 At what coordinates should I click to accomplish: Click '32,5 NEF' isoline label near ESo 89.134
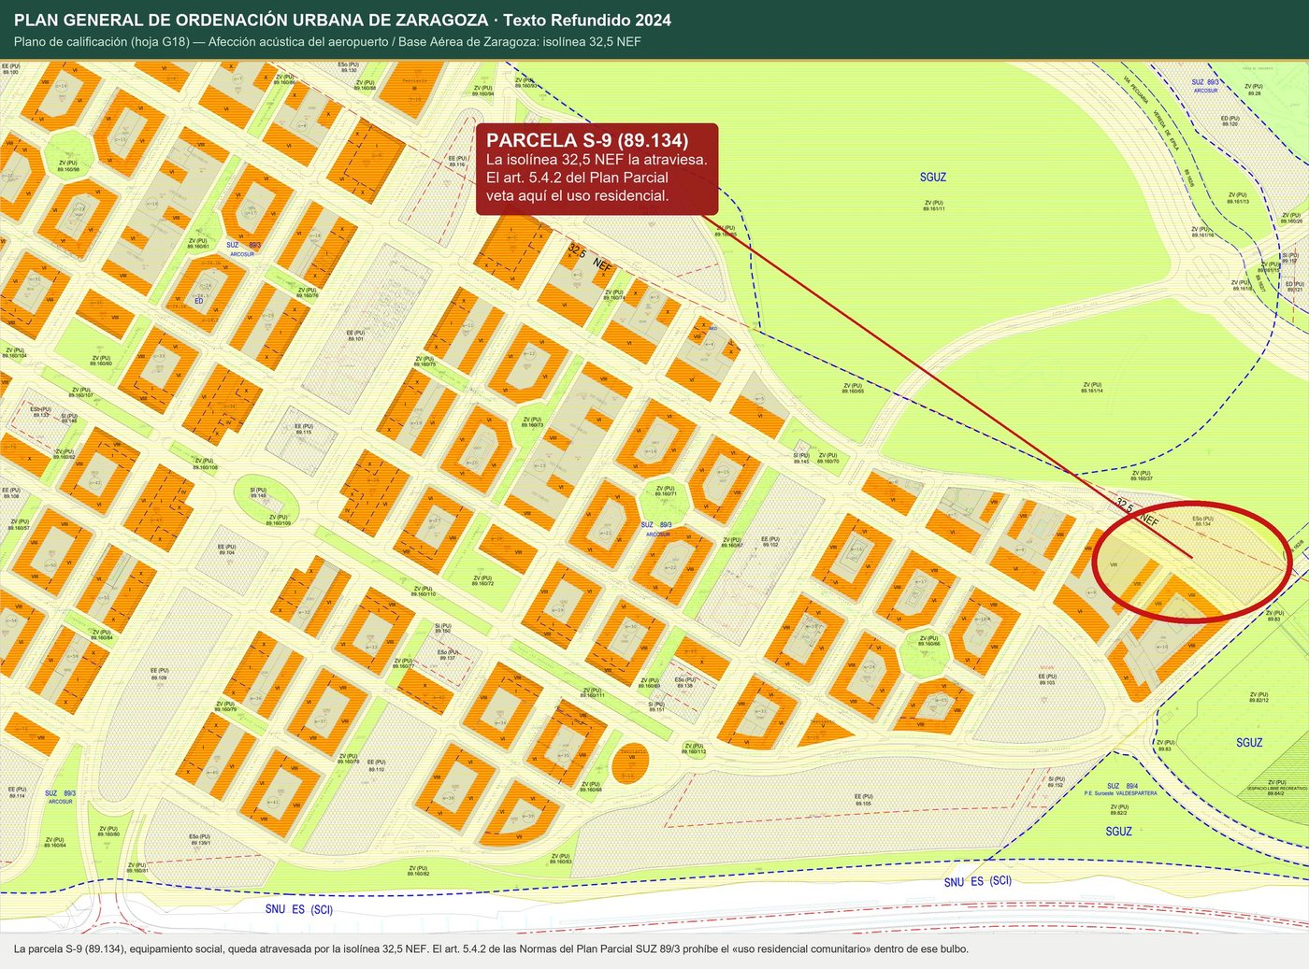(x=1137, y=513)
